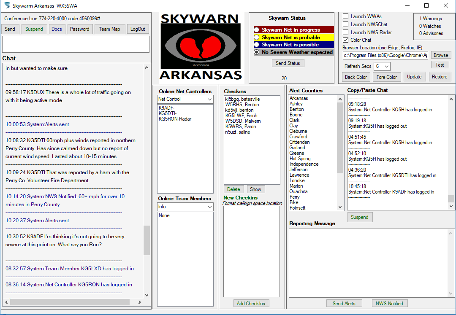
Task: Click the Password button
Action: (80, 29)
